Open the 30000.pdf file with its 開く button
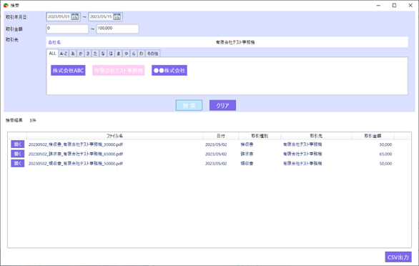419x266 pixels. pyautogui.click(x=18, y=144)
